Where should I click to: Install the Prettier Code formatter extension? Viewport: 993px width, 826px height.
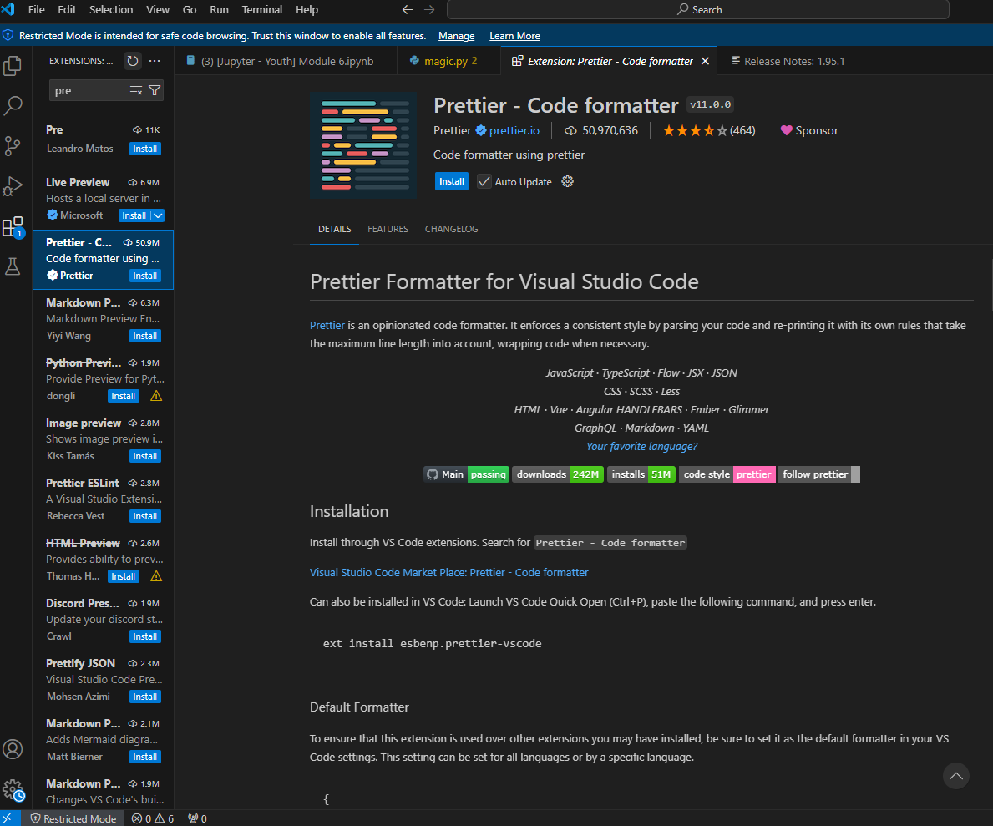(x=451, y=181)
